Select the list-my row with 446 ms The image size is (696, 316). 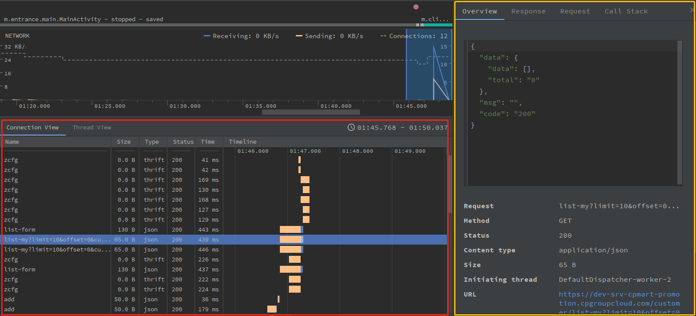click(224, 249)
